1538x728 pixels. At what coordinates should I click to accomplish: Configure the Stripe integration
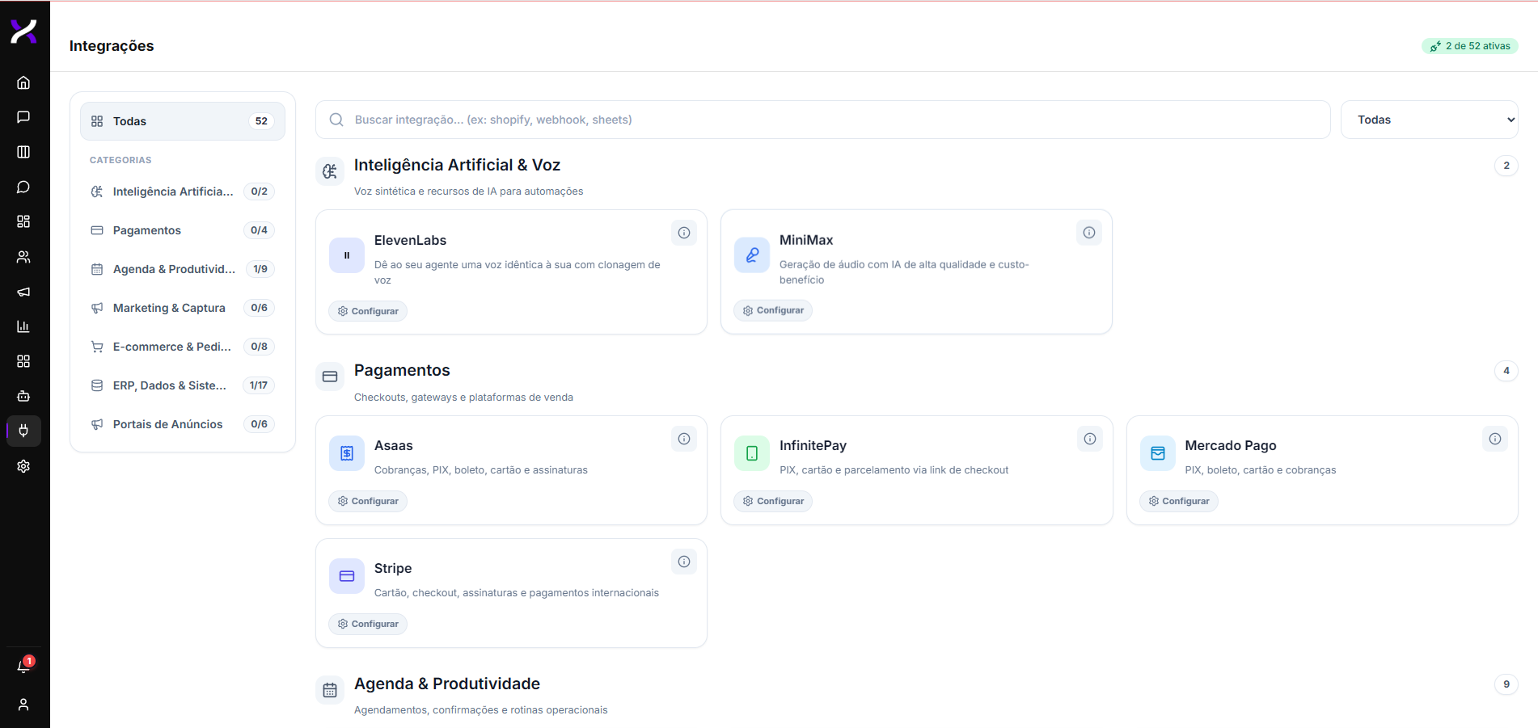(x=368, y=624)
